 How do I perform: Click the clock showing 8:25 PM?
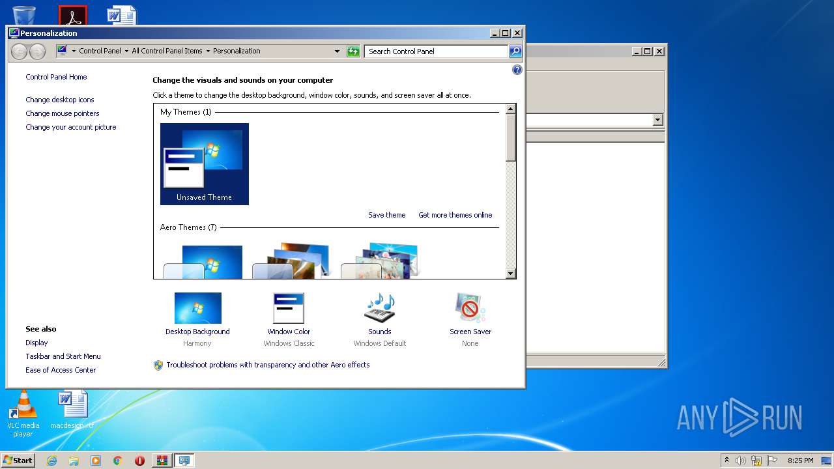800,461
